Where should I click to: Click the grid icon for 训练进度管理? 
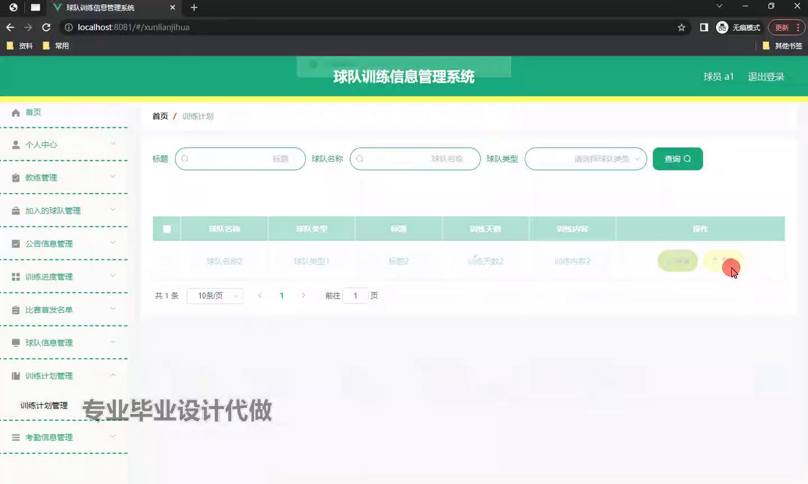tap(16, 277)
